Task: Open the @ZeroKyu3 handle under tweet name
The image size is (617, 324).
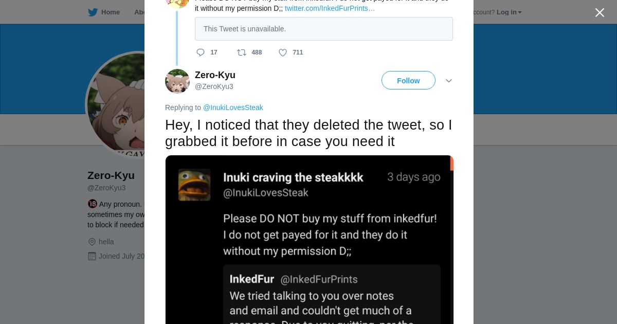Action: pos(214,86)
